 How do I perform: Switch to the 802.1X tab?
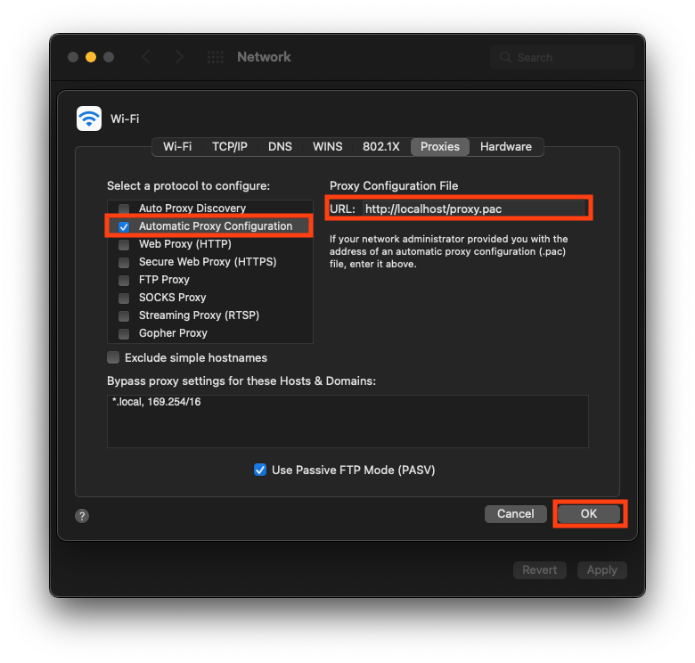(x=380, y=147)
